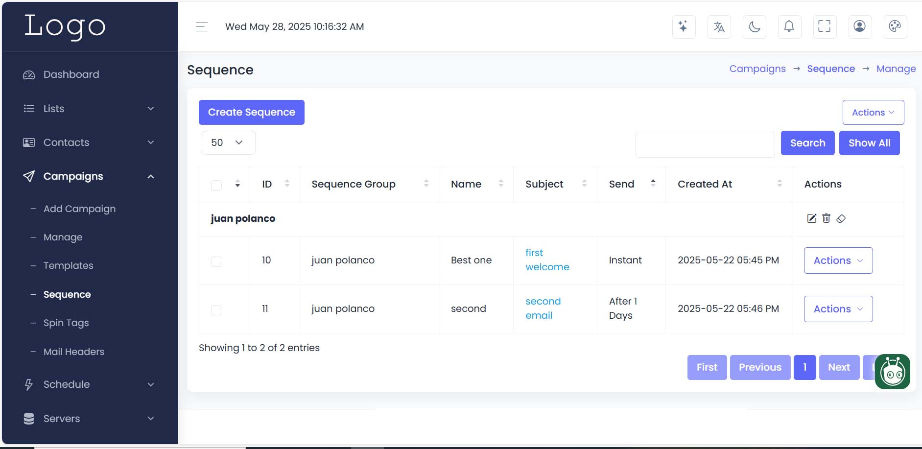Click into the search text field

(x=705, y=144)
